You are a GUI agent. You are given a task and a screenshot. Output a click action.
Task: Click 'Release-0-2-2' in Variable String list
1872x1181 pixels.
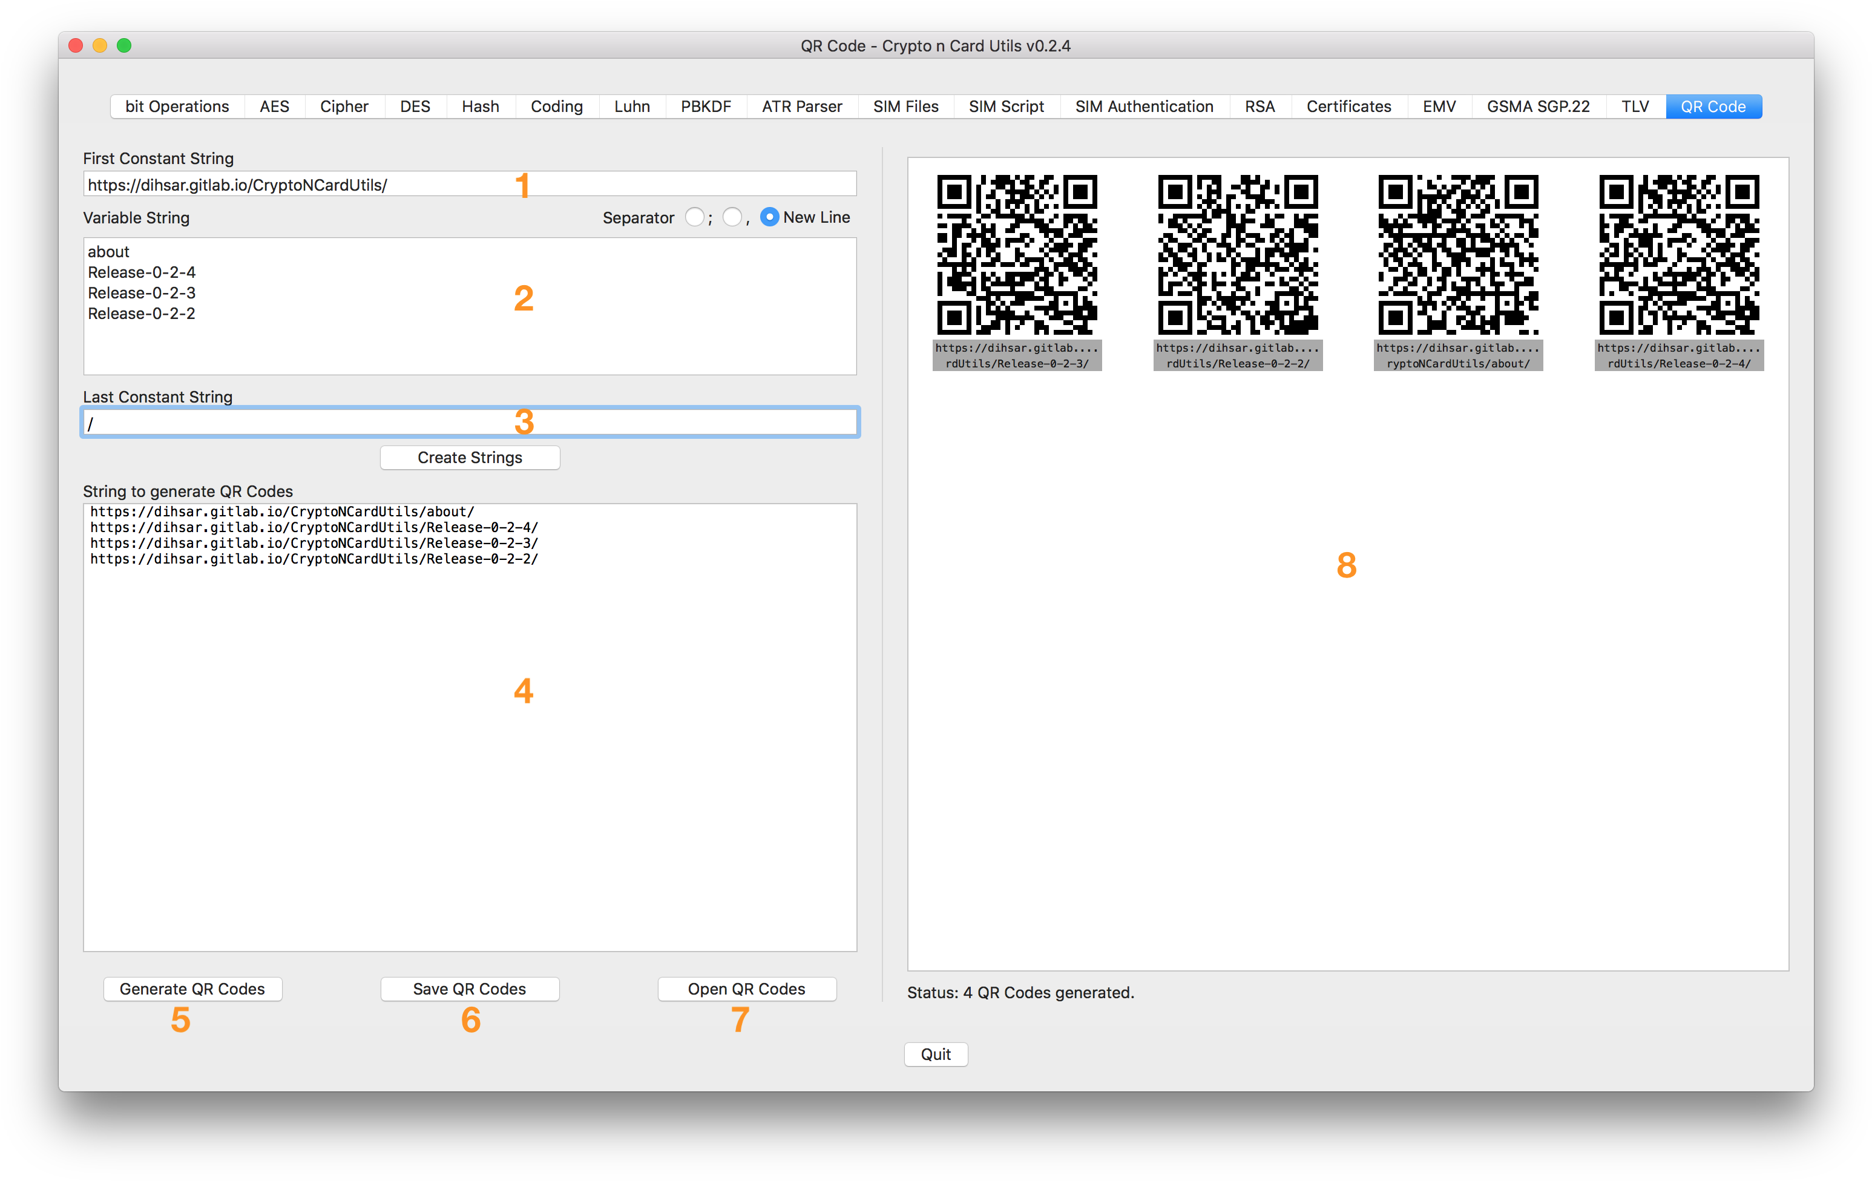[x=142, y=314]
